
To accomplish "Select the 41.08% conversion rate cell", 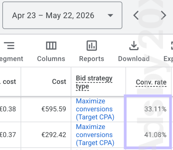I will (x=155, y=135).
